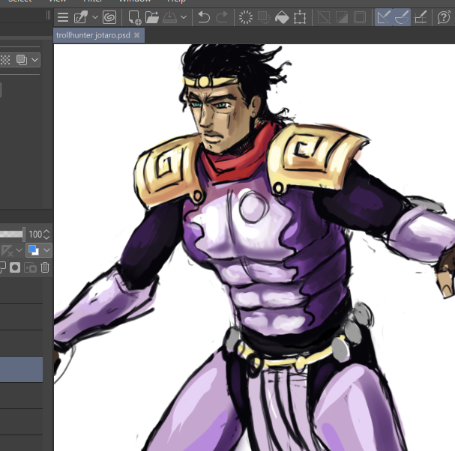Toggle Snap to Special Ruler
Screen dimensions: 455x451
pyautogui.click(x=402, y=17)
